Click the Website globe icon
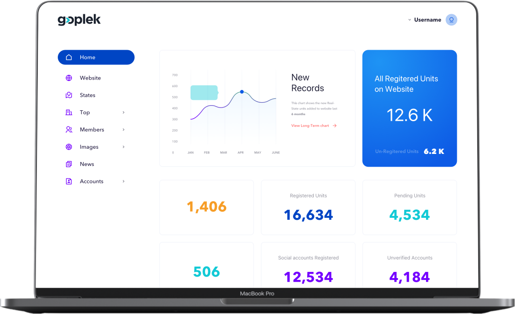The width and height of the screenshot is (515, 314). (x=69, y=78)
